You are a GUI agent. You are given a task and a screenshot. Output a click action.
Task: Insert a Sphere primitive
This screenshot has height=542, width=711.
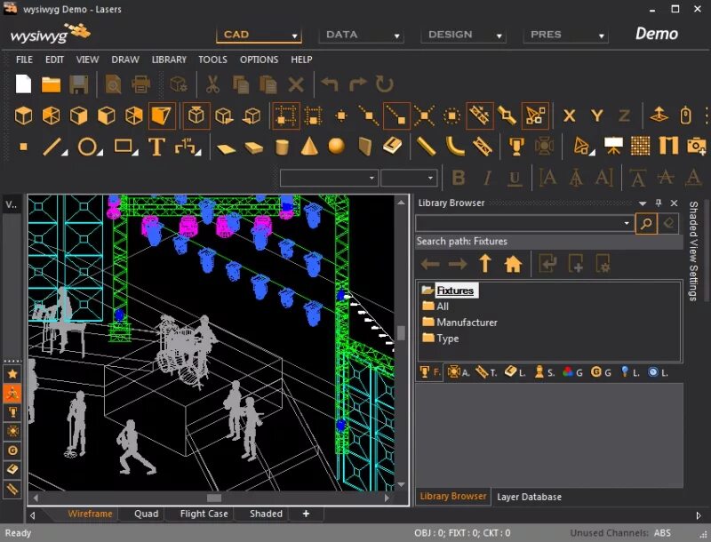(x=337, y=147)
